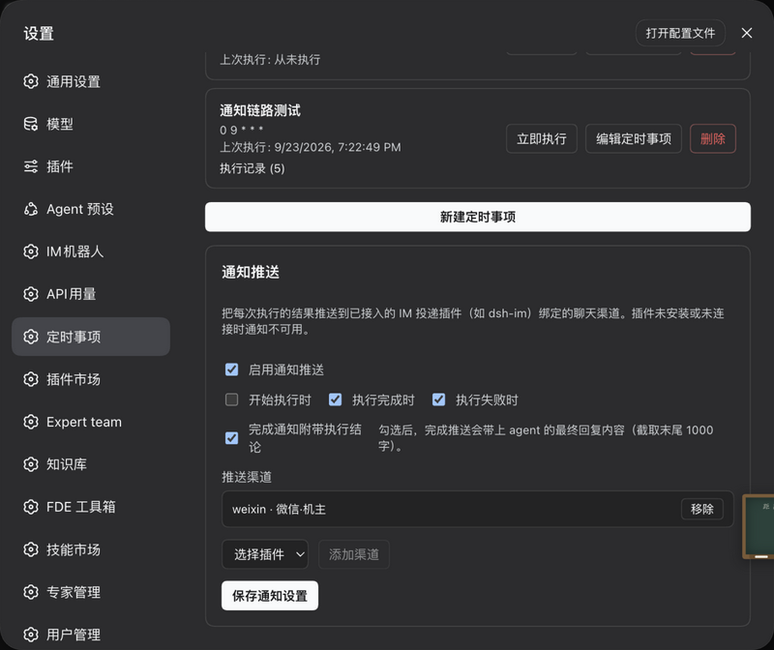The width and height of the screenshot is (774, 650).
Task: Expand 执行记录 (5) history
Action: [x=253, y=168]
